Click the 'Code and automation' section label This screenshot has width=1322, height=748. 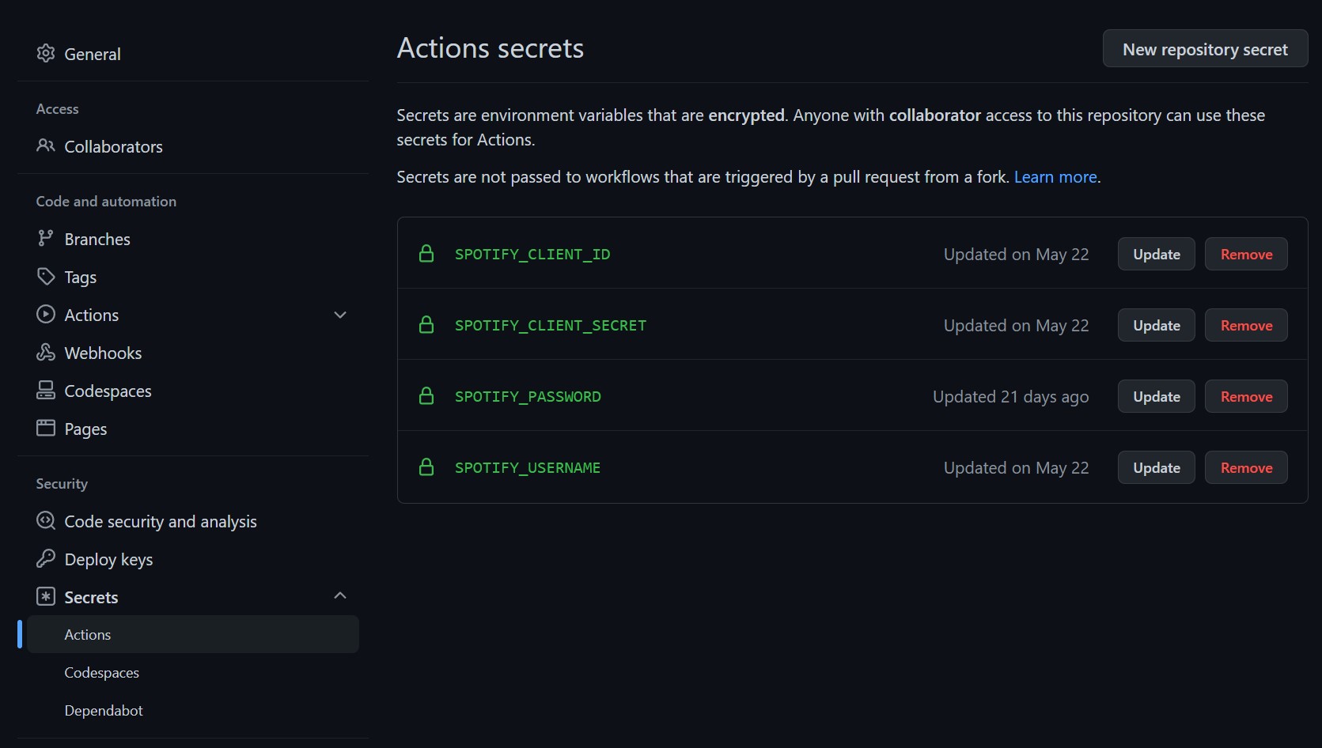[x=106, y=201]
